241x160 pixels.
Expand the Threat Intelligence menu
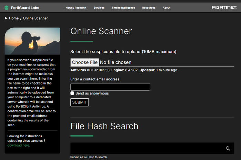(123, 8)
